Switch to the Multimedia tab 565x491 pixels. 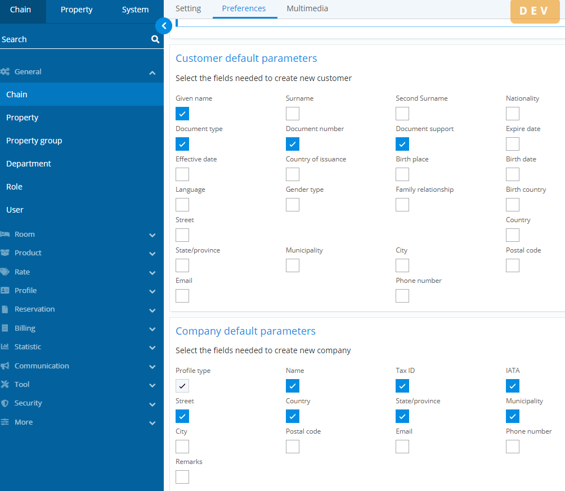[307, 9]
